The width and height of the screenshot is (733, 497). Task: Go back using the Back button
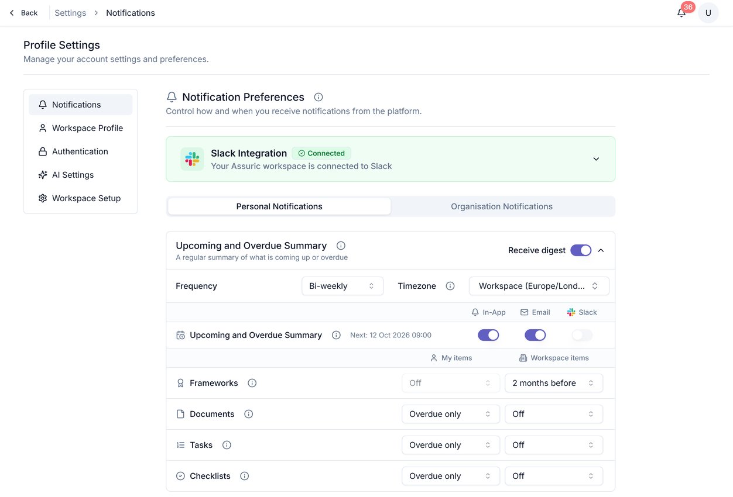23,13
